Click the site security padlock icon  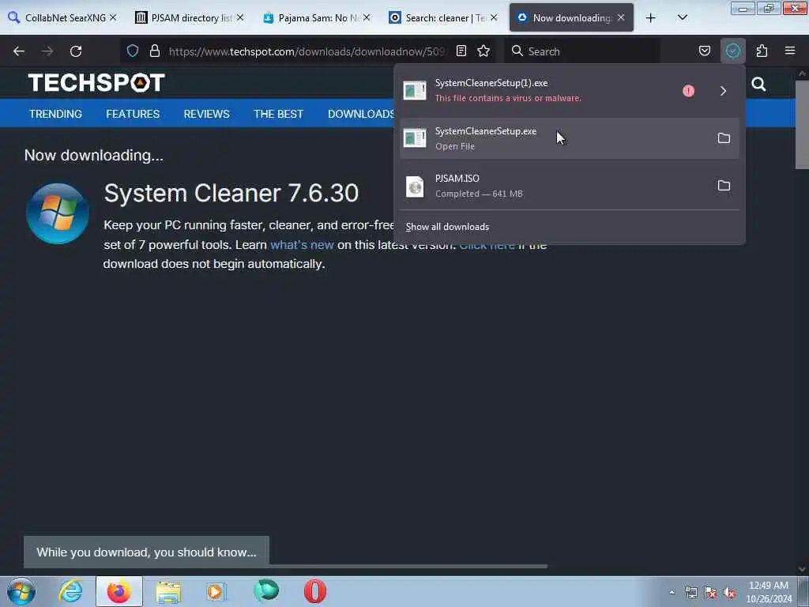[154, 51]
